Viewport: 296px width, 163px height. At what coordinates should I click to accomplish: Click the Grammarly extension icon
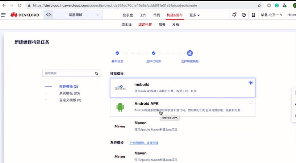[277, 5]
